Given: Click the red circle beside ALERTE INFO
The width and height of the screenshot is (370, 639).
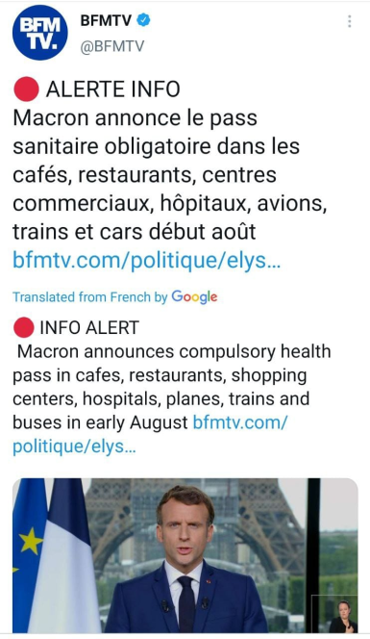Looking at the screenshot, I should (x=27, y=89).
